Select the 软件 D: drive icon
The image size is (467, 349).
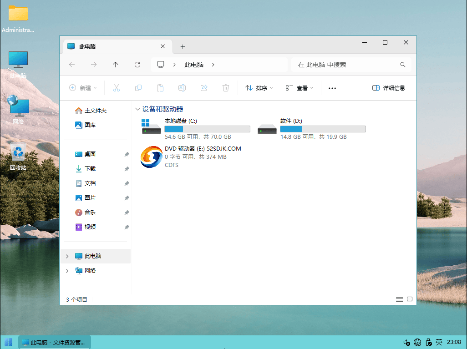pos(267,129)
